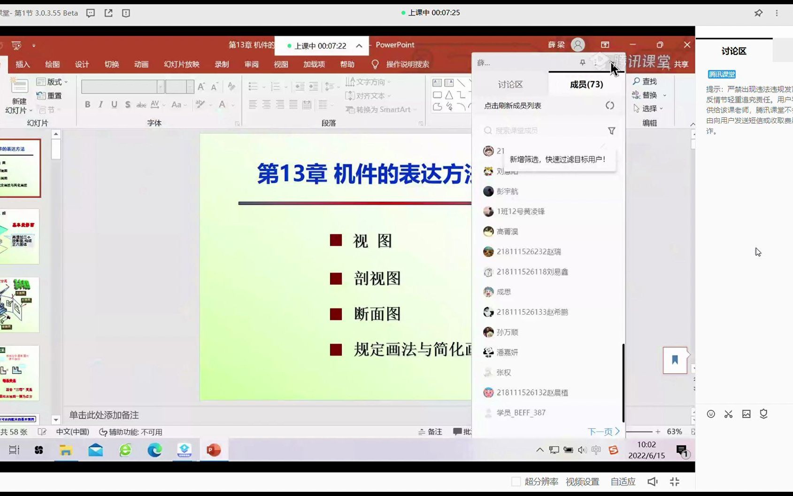The image size is (793, 496).
Task: Expand the 替换 dropdown arrow
Action: pos(664,95)
